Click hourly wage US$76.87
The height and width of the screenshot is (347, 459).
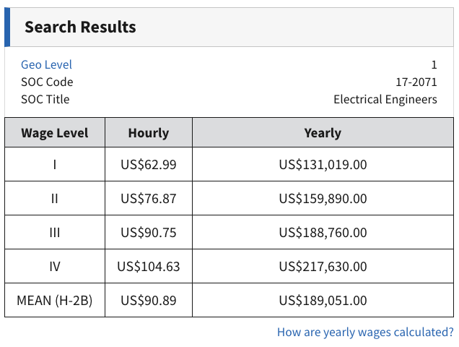(x=148, y=199)
